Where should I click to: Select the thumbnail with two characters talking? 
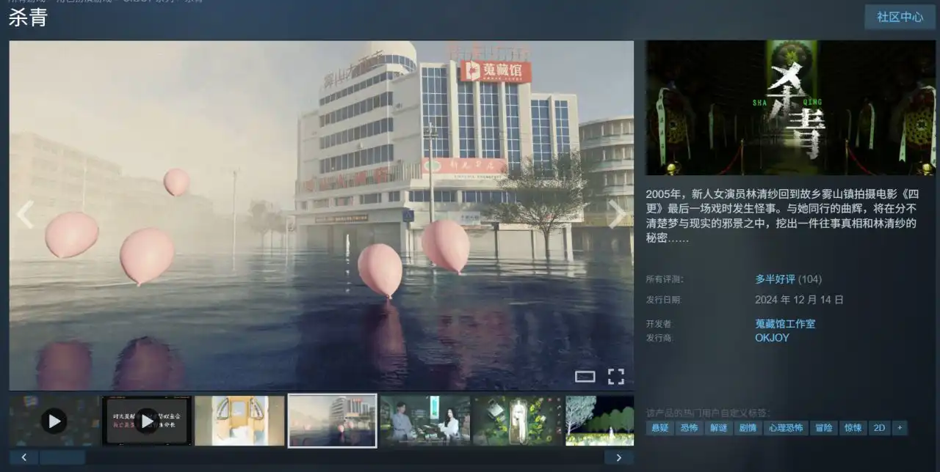tap(425, 421)
